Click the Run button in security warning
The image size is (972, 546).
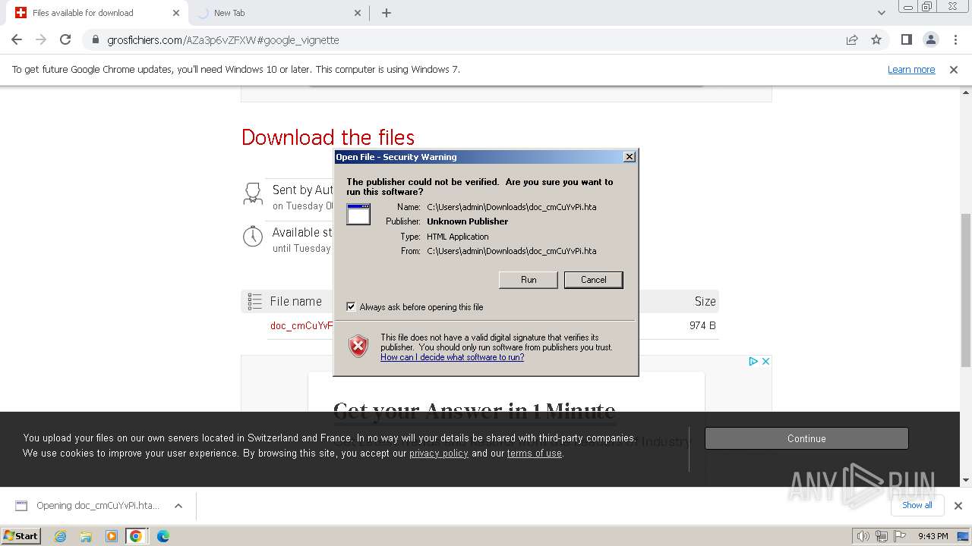point(529,280)
